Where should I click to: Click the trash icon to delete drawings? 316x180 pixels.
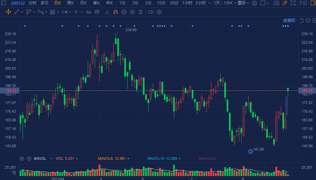tap(141, 12)
